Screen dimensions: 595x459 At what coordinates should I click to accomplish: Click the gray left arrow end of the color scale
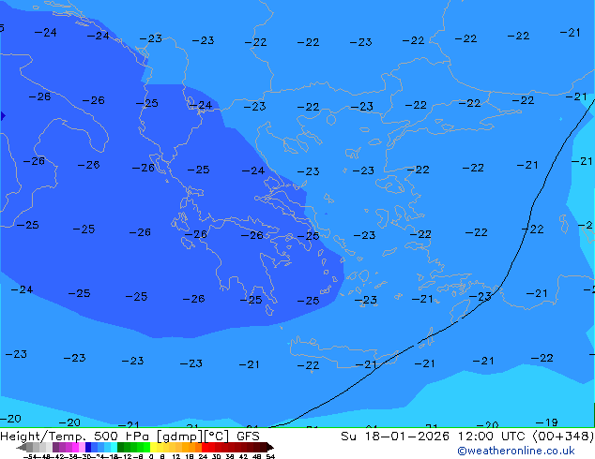[x=22, y=447]
